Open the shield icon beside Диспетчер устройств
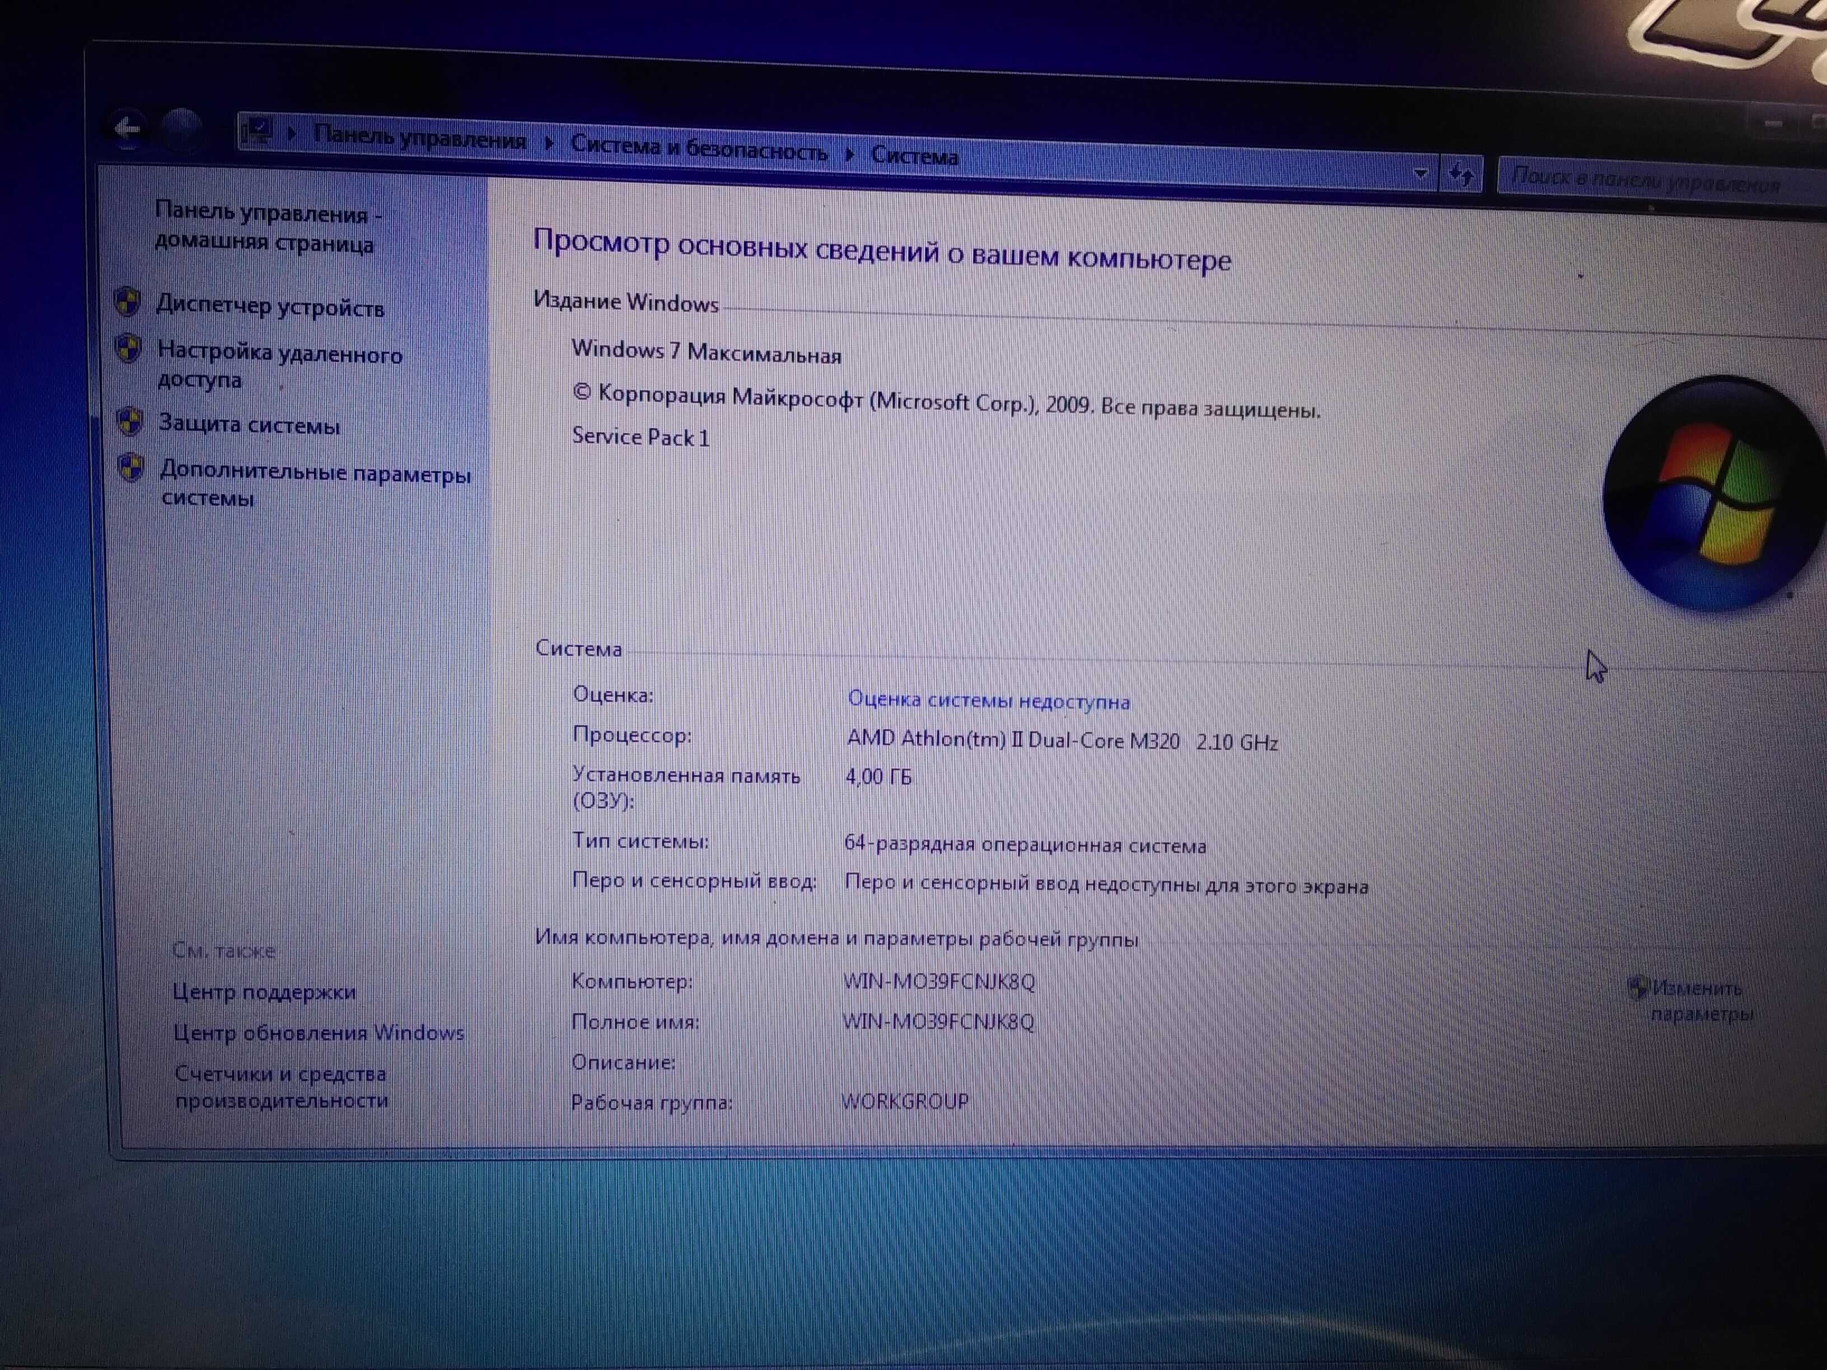 click(127, 302)
